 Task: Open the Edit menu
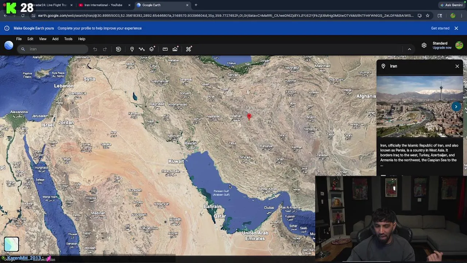coord(30,39)
